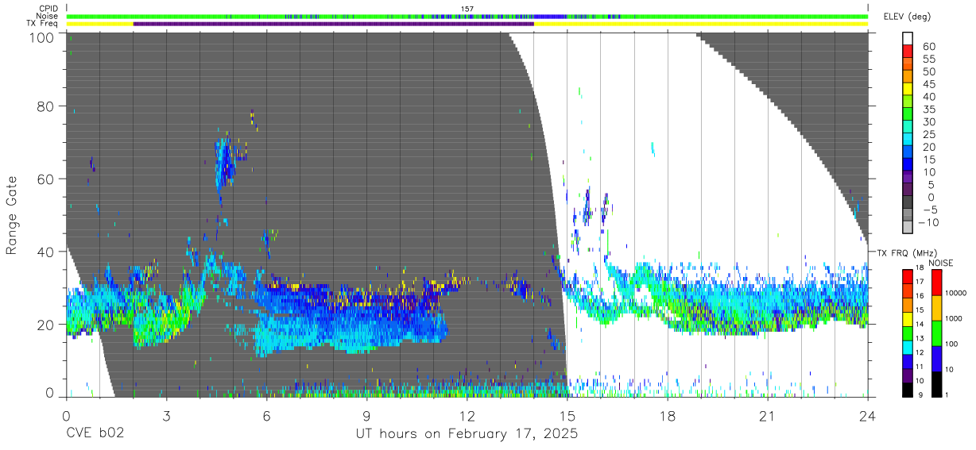Click the 20 tick on the Range Gate axis
This screenshot has height=450, width=976.
[45, 325]
